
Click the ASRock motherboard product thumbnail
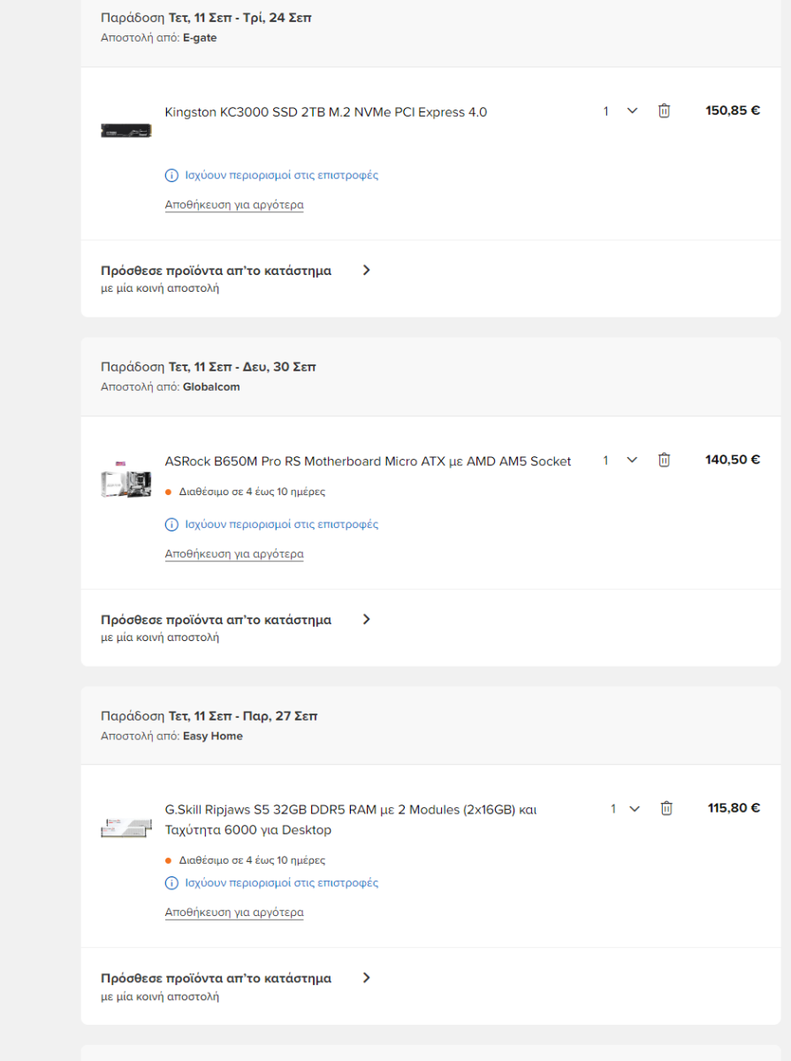[125, 478]
